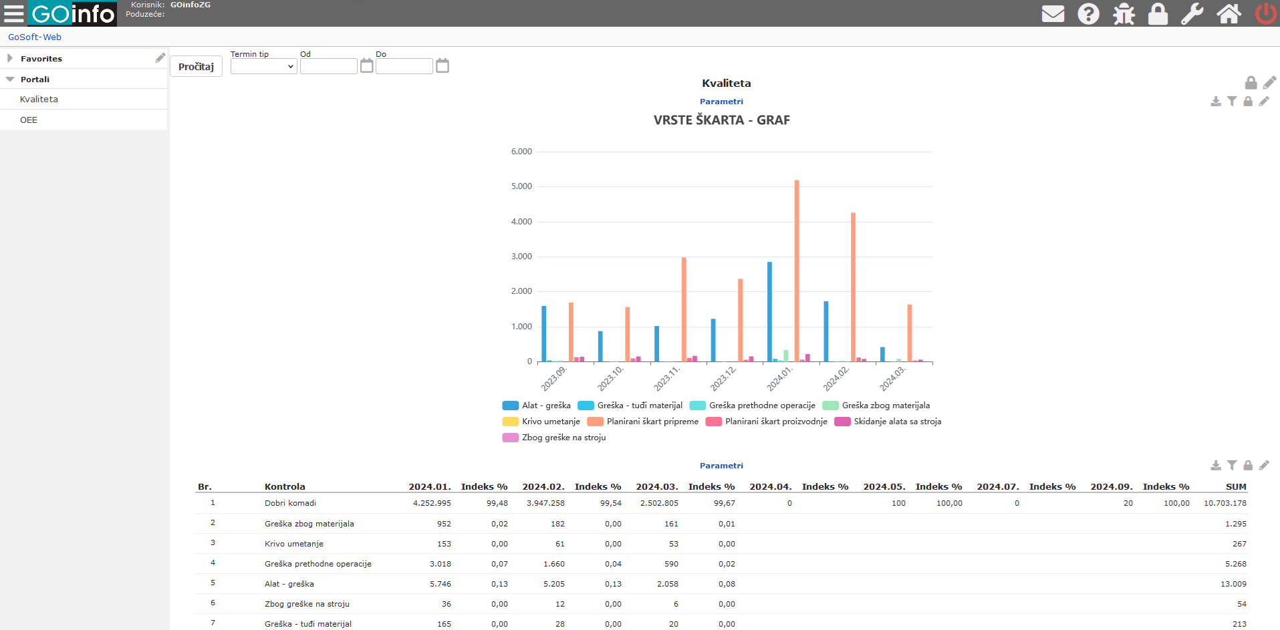Click the red power logout icon
This screenshot has width=1280, height=630.
click(x=1266, y=13)
